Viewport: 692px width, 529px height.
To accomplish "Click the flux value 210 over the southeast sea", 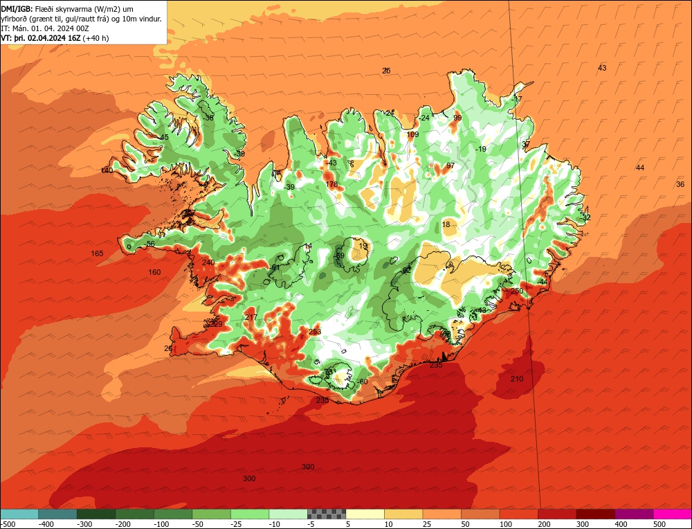I will [517, 379].
